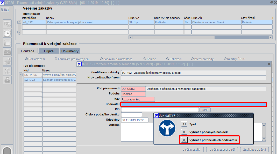This screenshot has width=277, height=154.
Task: Choose the Zadávací dokumentace radio option
Action: point(101,59)
